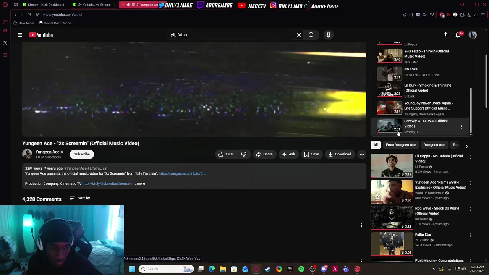Like the video with 193K likes
489x275 pixels.
click(x=226, y=154)
